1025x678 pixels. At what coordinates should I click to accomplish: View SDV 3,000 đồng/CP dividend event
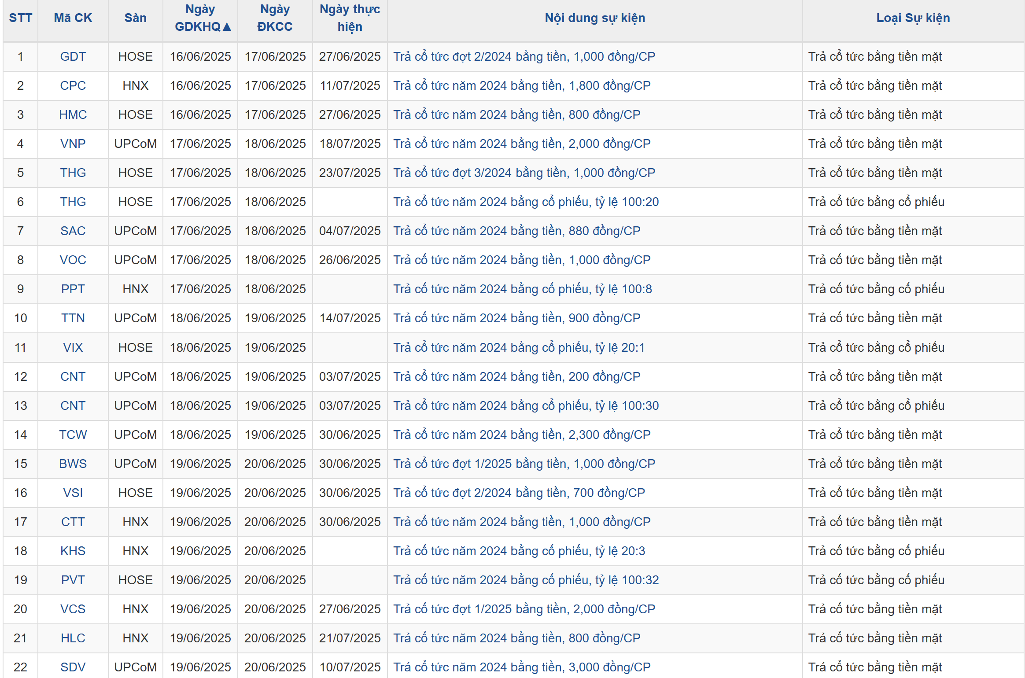(522, 667)
